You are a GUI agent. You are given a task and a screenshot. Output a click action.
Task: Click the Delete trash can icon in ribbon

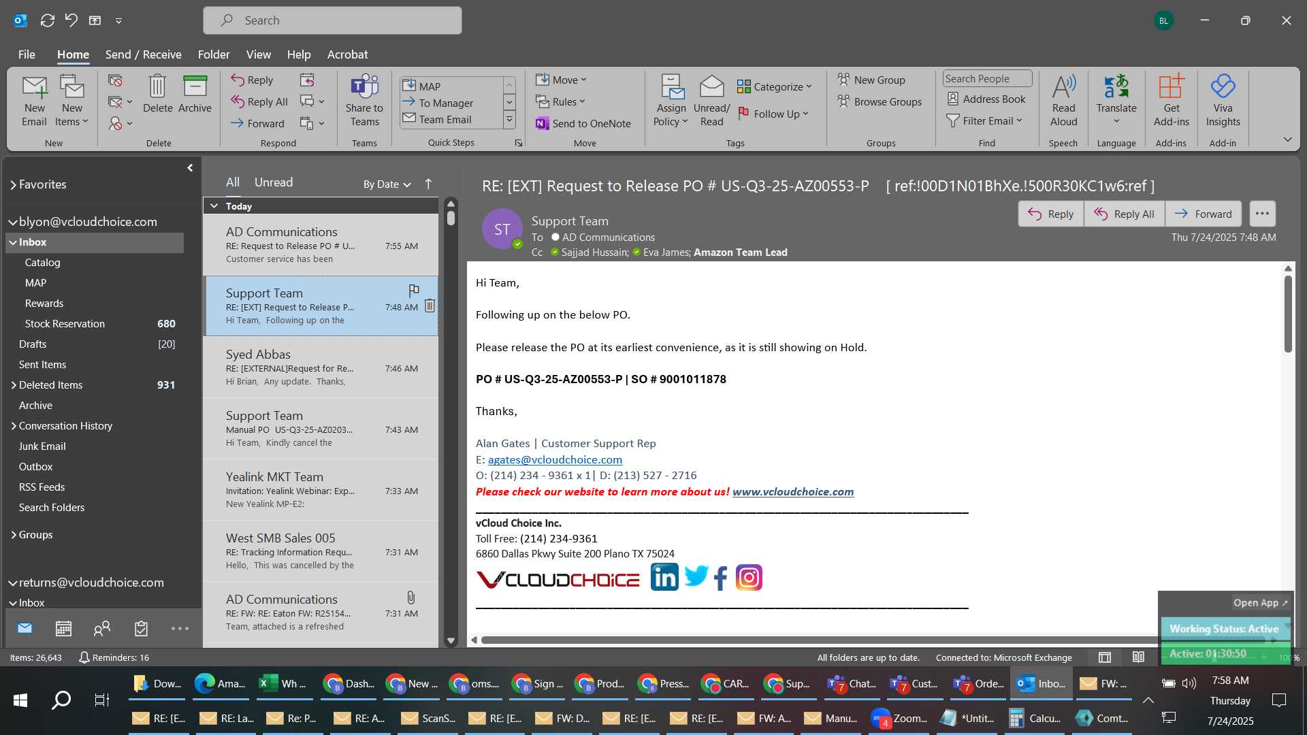coord(157,86)
